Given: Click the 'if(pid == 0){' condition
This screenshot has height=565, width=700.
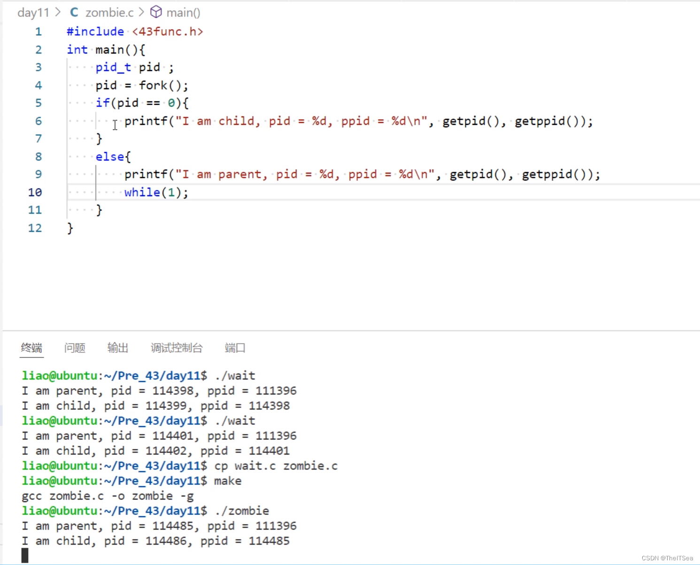Looking at the screenshot, I should [142, 103].
